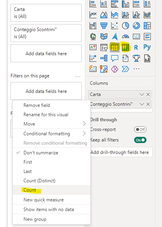The image size is (162, 227).
Task: Insert the Azure map visual
Action: [x=115, y=37]
